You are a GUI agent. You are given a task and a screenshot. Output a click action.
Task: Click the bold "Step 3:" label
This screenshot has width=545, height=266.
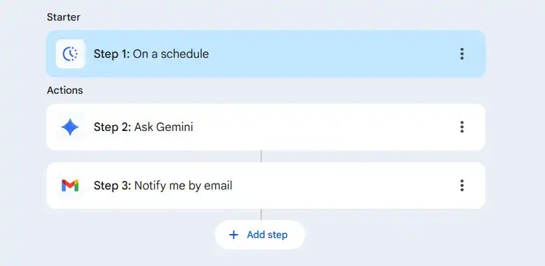[112, 186]
